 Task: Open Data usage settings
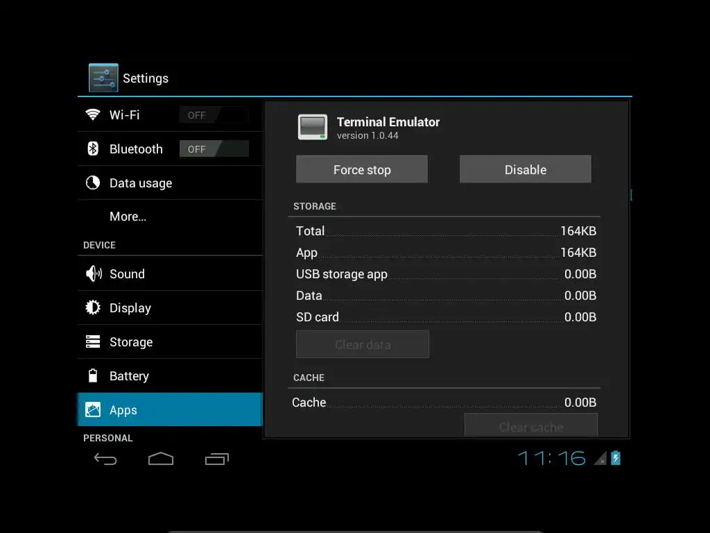[x=171, y=183]
